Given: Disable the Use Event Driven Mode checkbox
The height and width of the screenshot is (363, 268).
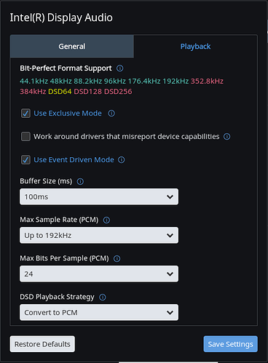Looking at the screenshot, I should (25, 160).
